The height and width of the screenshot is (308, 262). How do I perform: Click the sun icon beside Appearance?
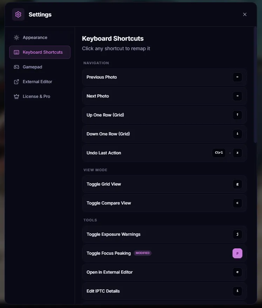(x=16, y=38)
